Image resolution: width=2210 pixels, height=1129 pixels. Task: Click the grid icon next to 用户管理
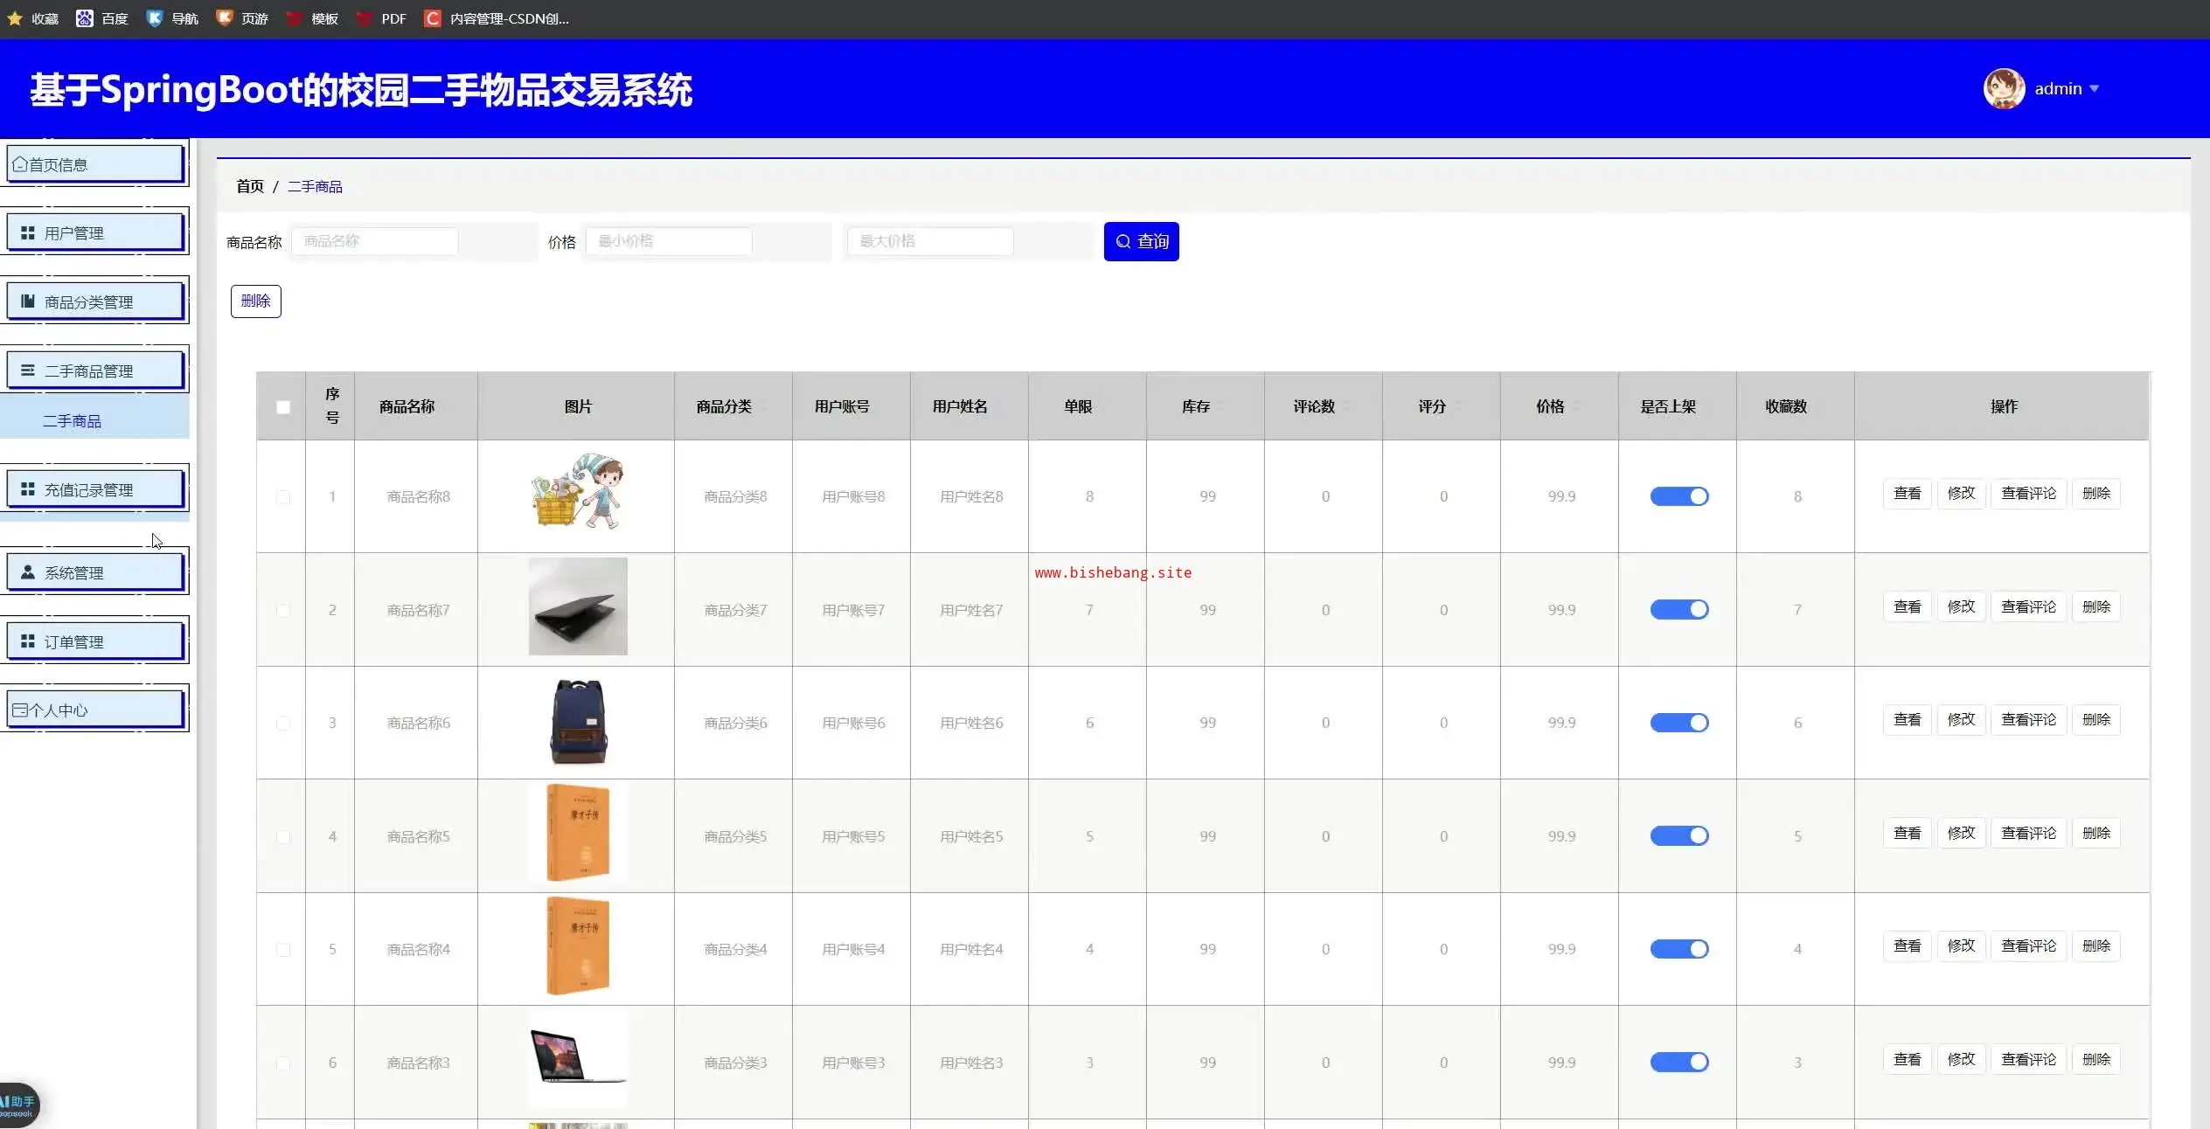point(28,233)
